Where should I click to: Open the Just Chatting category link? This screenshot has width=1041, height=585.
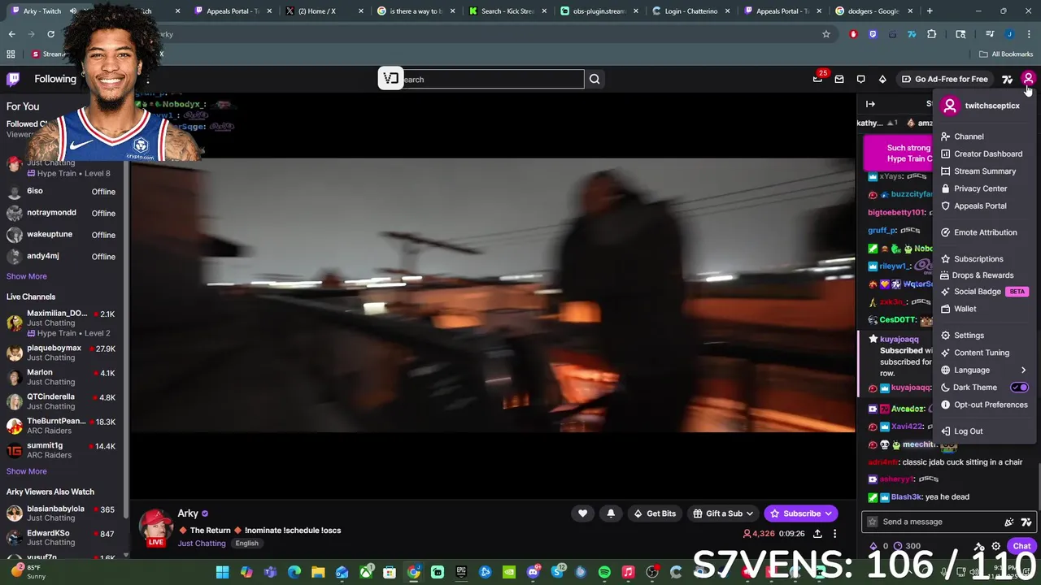(x=202, y=543)
